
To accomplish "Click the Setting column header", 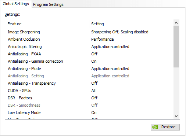I will (131, 24).
